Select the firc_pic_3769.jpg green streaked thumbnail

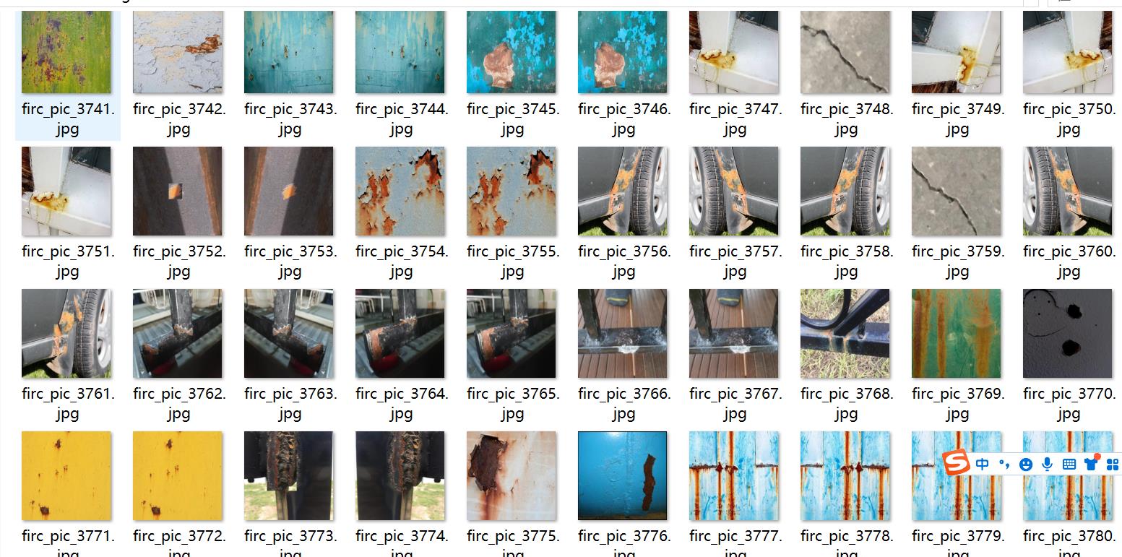(x=957, y=333)
